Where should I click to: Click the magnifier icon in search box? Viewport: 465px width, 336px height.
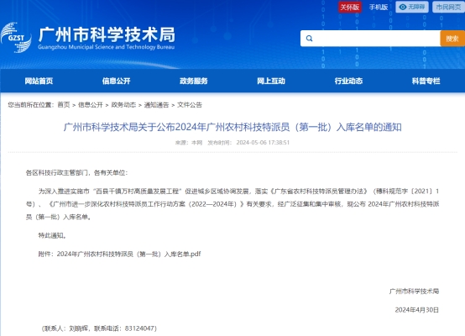(x=309, y=39)
